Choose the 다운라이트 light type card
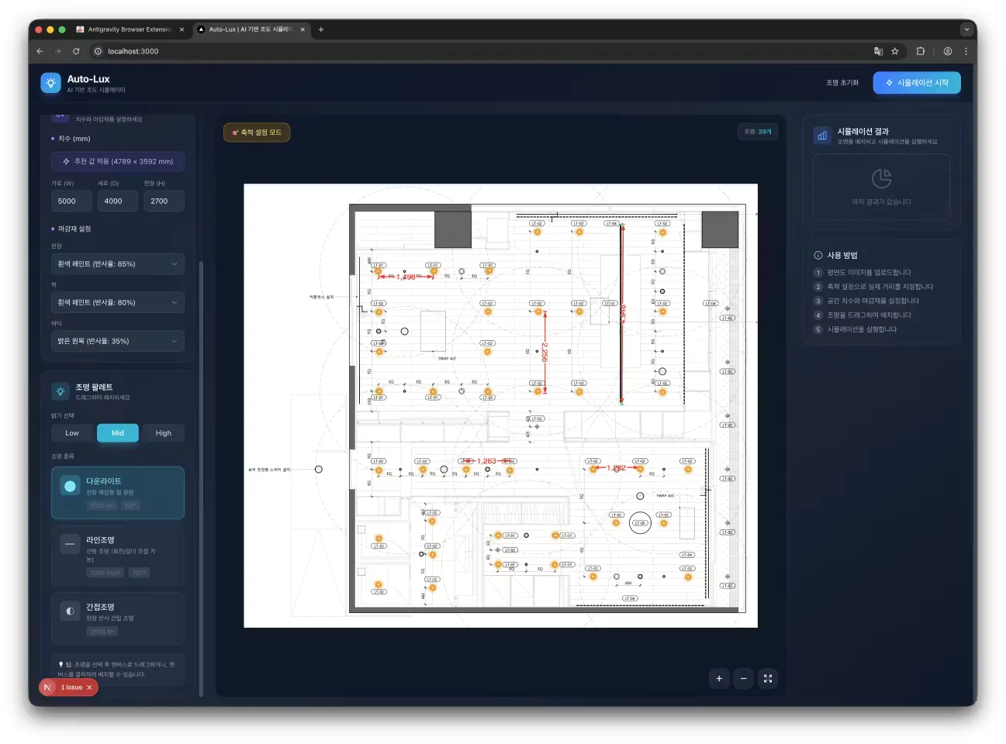1006x744 pixels. pyautogui.click(x=118, y=493)
